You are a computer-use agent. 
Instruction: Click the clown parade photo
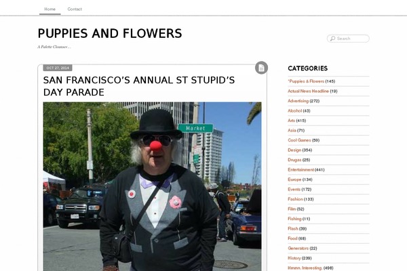point(153,186)
